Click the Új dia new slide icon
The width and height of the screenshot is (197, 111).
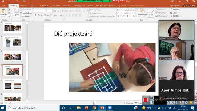[x=16, y=11]
